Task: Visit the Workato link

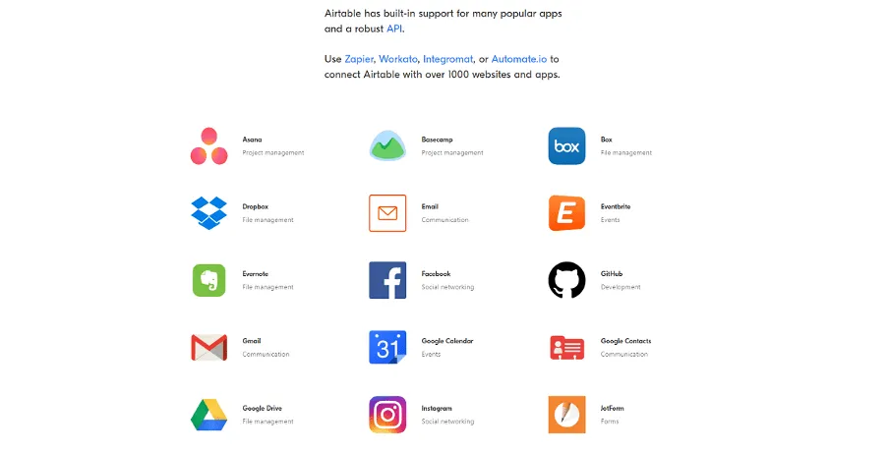Action: [398, 59]
